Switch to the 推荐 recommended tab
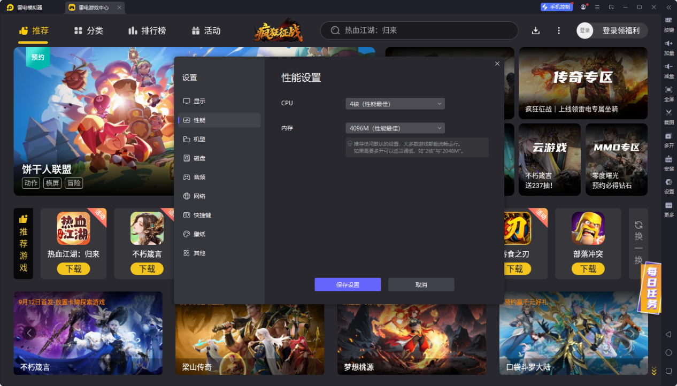The width and height of the screenshot is (677, 386). (34, 31)
